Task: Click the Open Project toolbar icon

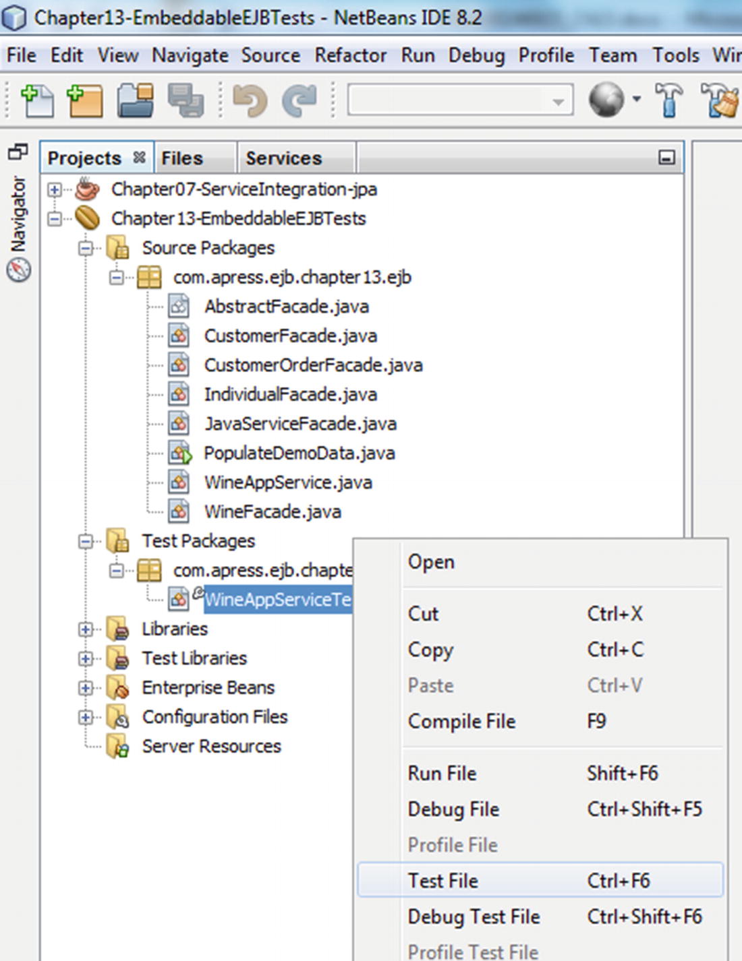Action: point(135,100)
